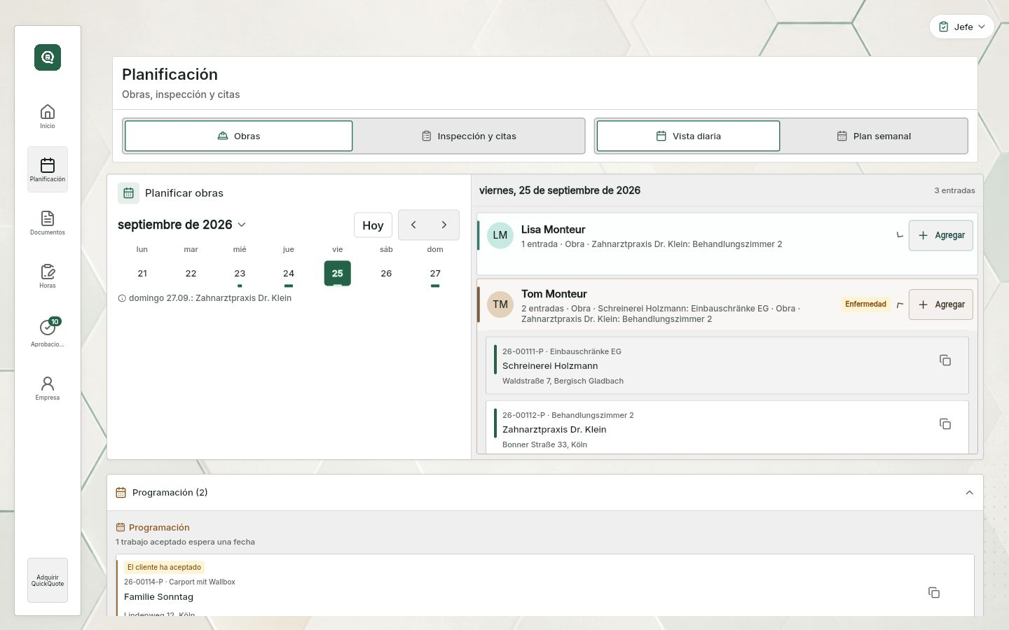The width and height of the screenshot is (1009, 630).
Task: Click the 3 entradas count
Action: (954, 190)
